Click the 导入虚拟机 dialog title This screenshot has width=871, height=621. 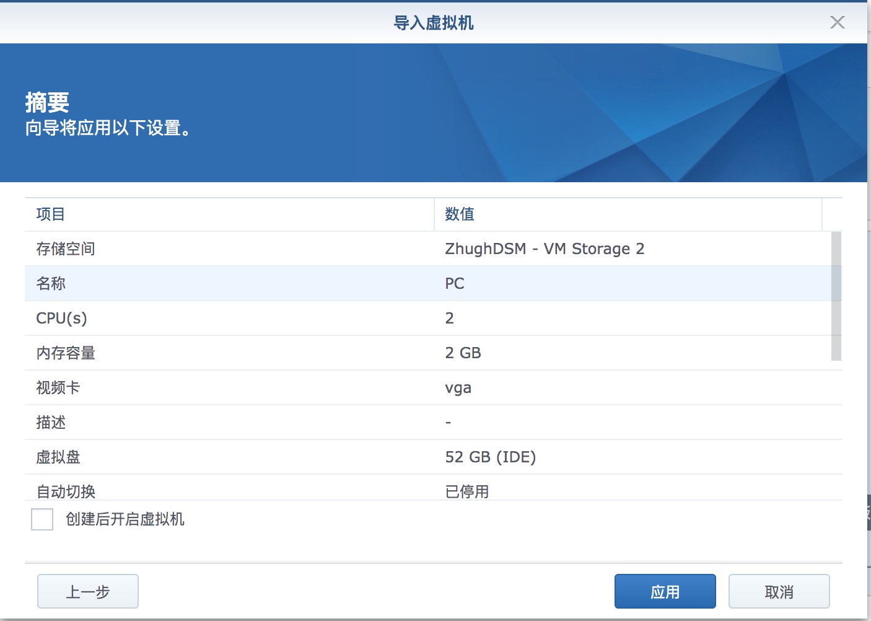point(434,23)
